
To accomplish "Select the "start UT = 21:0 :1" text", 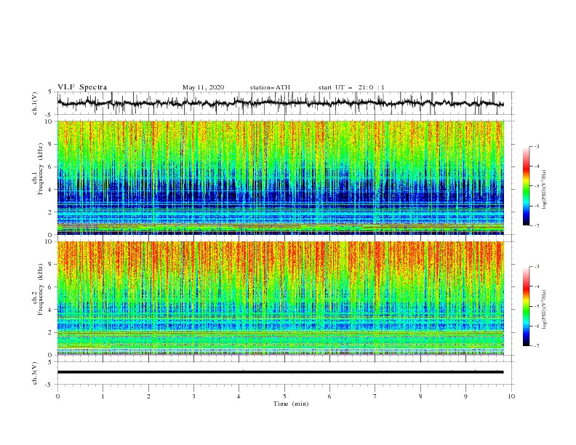I will coord(351,87).
